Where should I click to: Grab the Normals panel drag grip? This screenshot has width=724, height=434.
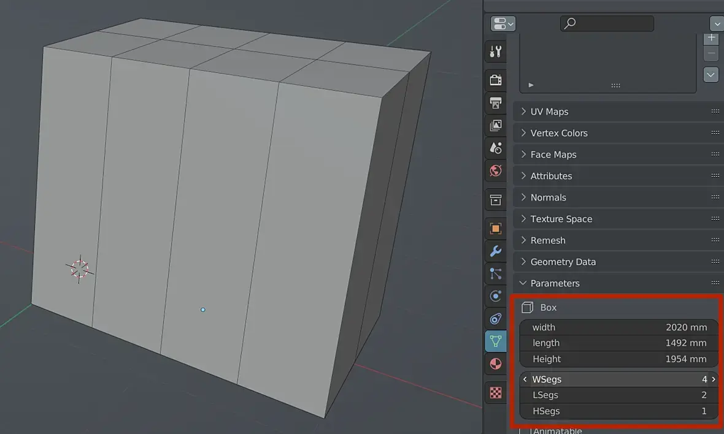point(715,197)
